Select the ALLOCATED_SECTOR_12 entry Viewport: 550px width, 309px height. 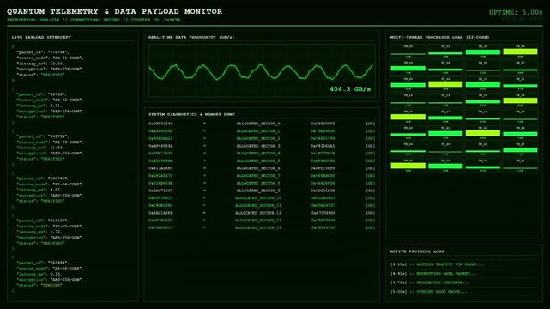[x=258, y=213]
